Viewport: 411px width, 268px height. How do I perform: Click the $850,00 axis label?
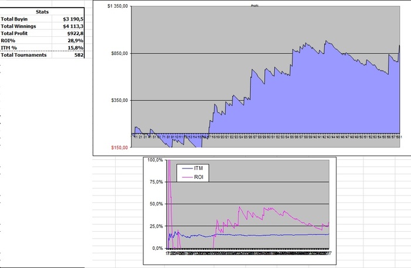point(120,54)
